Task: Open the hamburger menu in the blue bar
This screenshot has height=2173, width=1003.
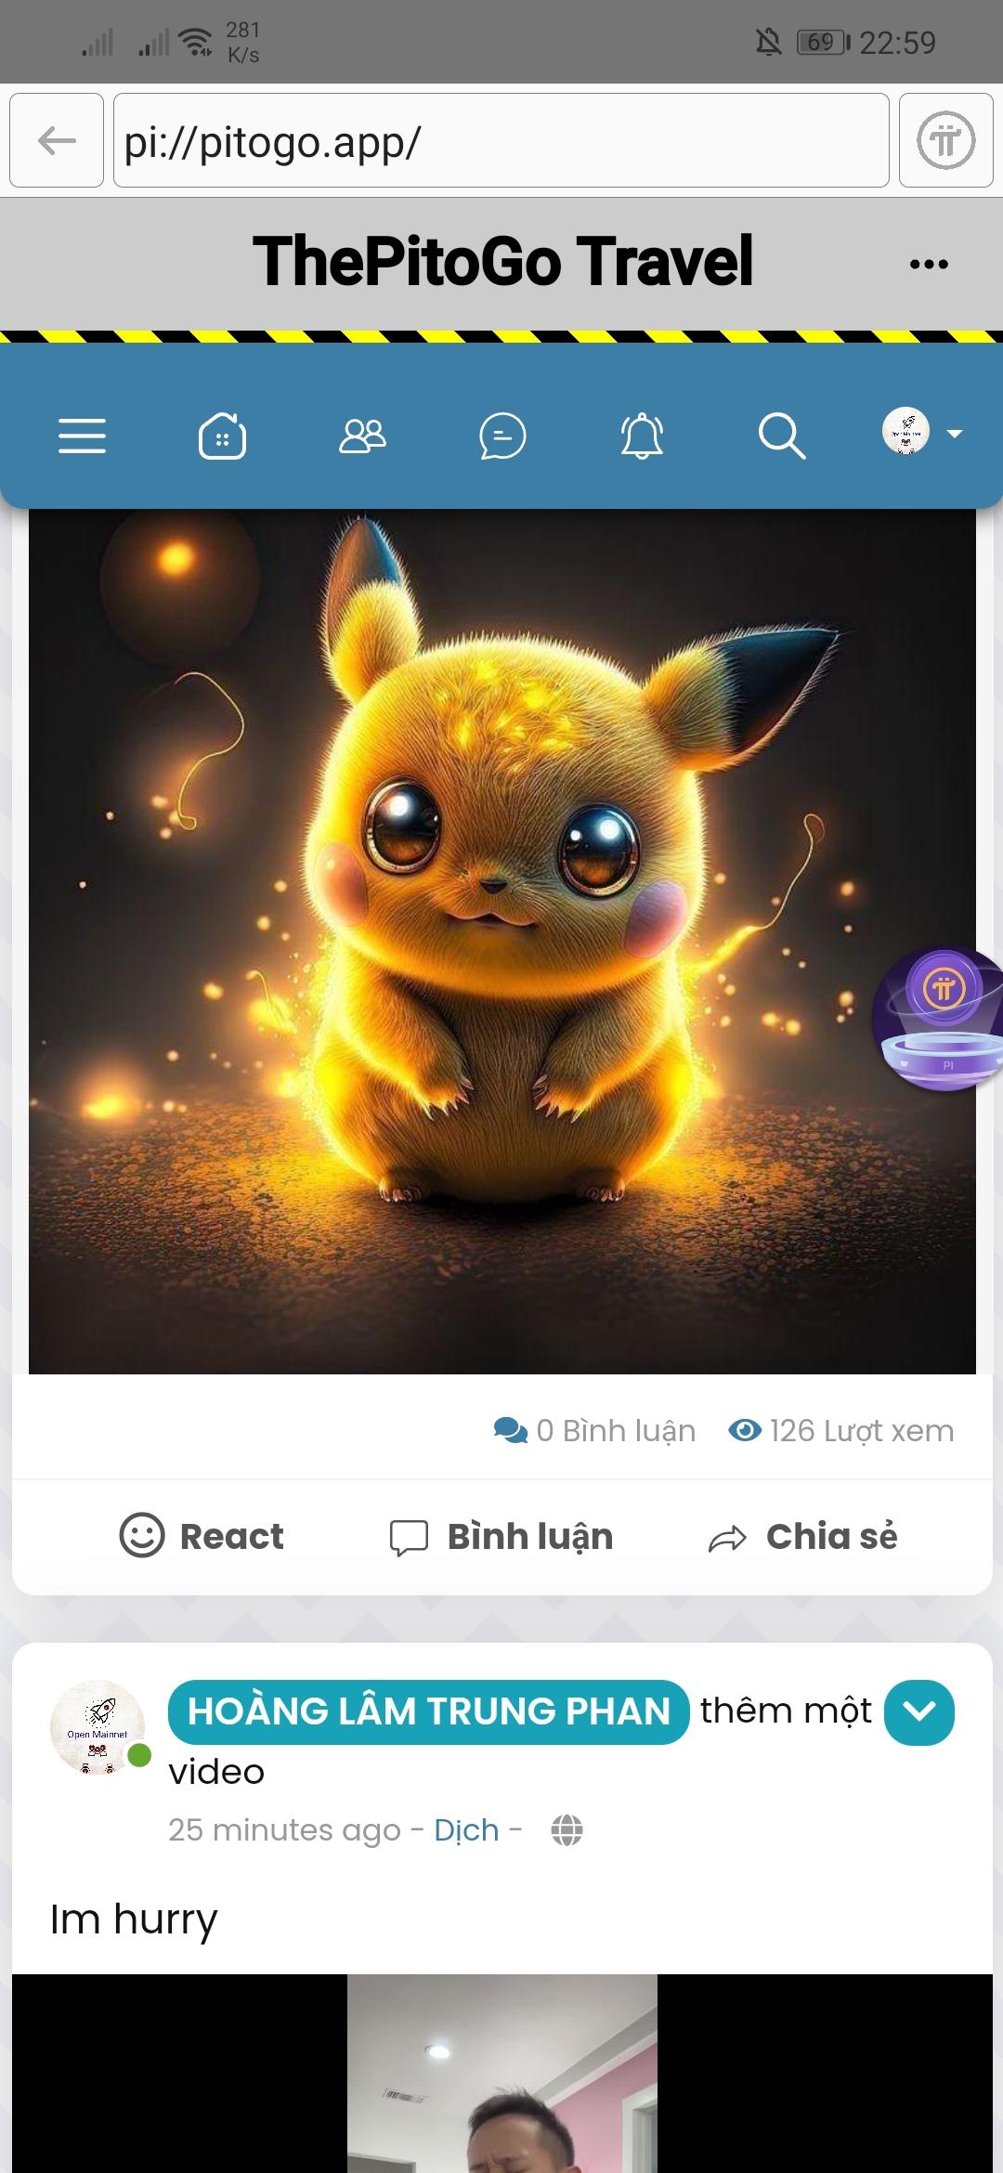Action: pos(82,436)
